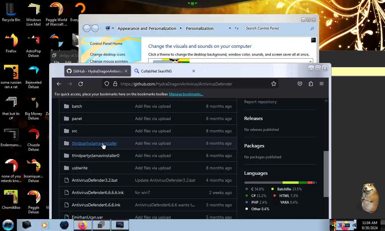Click the folder icon beside usbwrite

pos(66,168)
